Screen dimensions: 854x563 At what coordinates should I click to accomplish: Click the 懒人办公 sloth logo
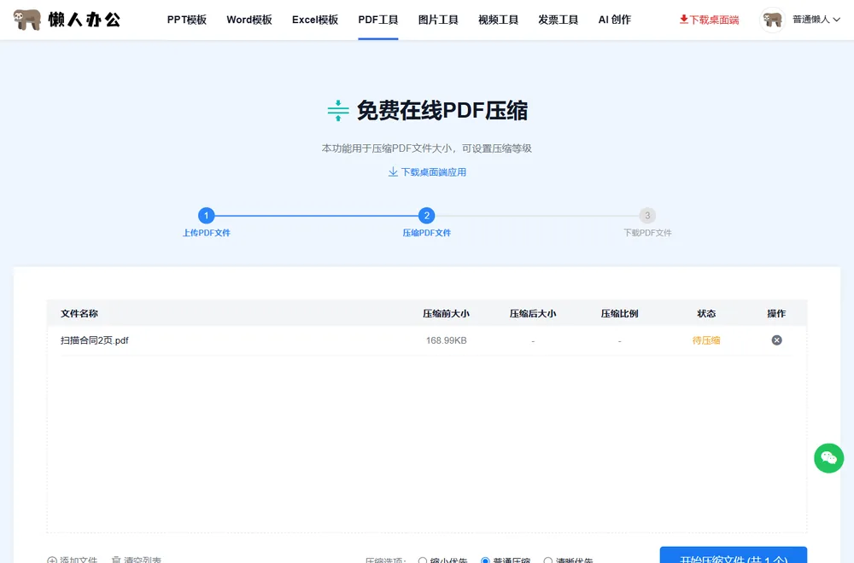coord(67,20)
